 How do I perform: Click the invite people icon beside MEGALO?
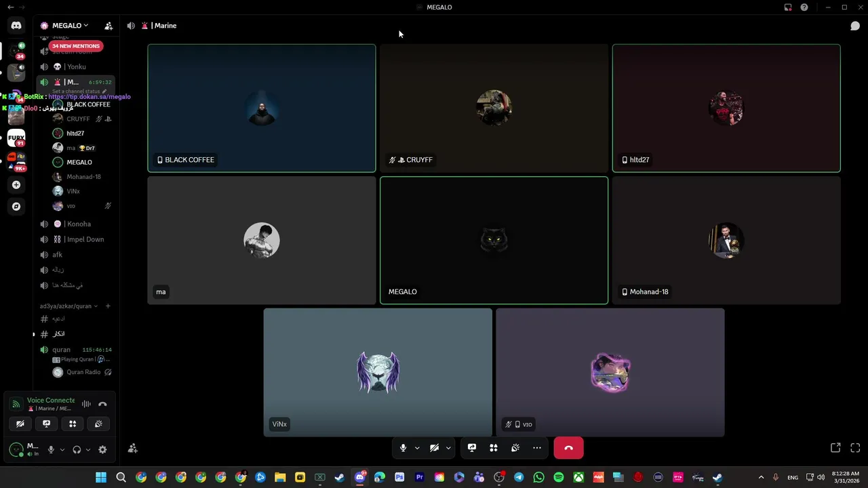point(108,26)
